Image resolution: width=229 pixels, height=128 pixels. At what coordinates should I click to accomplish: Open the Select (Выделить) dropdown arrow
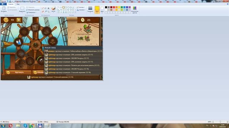[22, 13]
